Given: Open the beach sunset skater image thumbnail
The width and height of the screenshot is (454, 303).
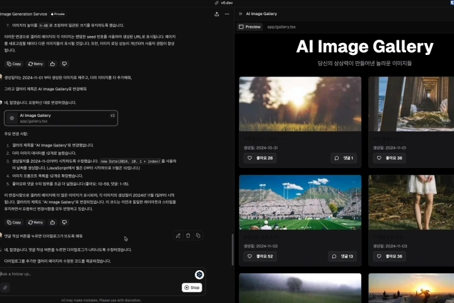Looking at the screenshot, I should (411, 288).
